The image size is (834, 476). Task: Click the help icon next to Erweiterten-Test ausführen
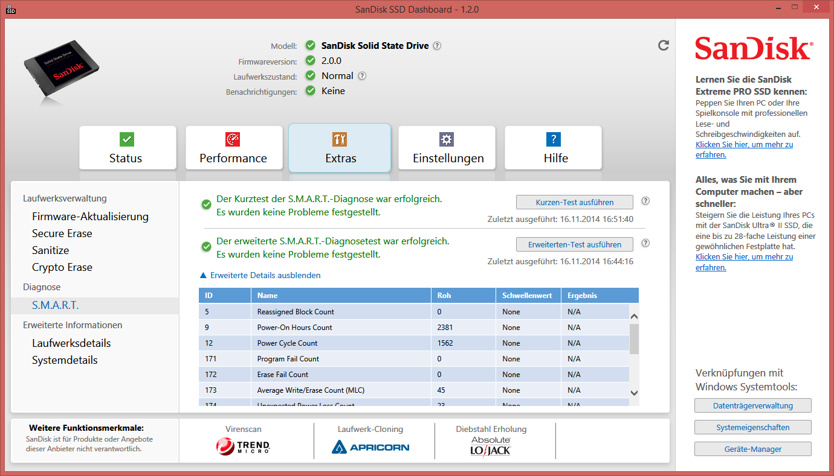[645, 243]
